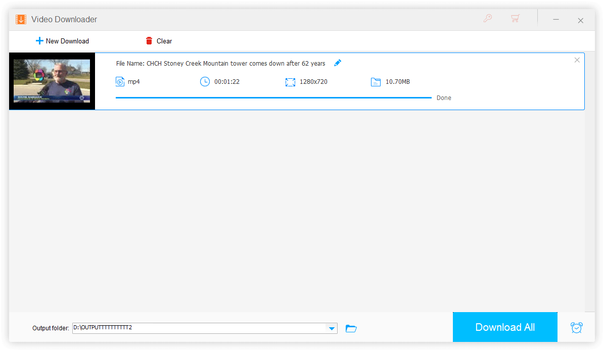Click the download progress bar
Screen dimensions: 604x351
[273, 98]
